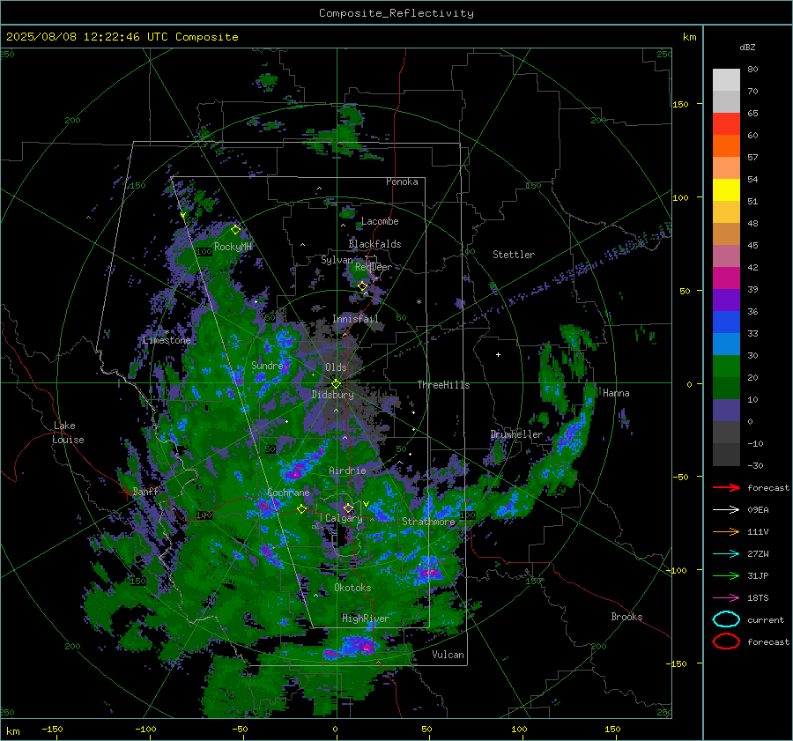Click the yellow diamond marker east of Cochrane
This screenshot has height=741, width=793.
(x=301, y=509)
